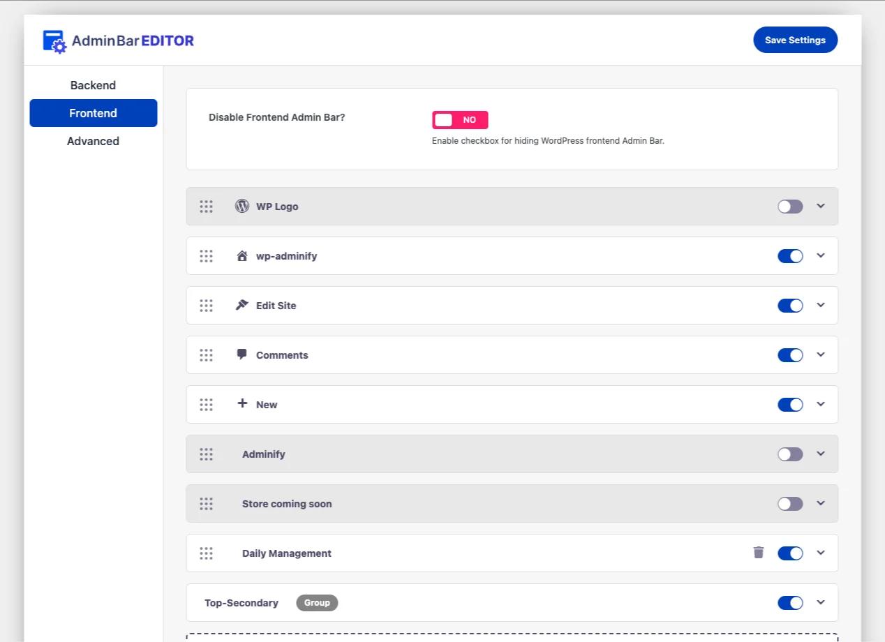Expand the New row chevron
Screen dimensions: 885x642
(821, 404)
